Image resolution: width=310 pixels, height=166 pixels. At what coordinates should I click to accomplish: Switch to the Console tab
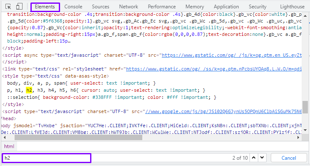(73, 7)
